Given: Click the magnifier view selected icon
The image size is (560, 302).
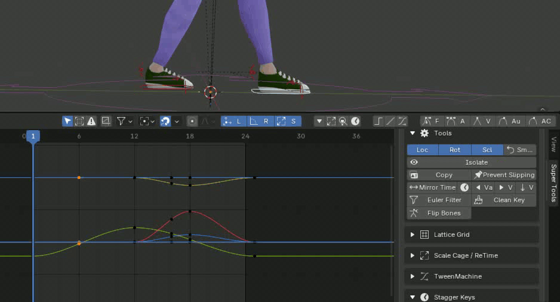Looking at the screenshot, I should pyautogui.click(x=343, y=121).
